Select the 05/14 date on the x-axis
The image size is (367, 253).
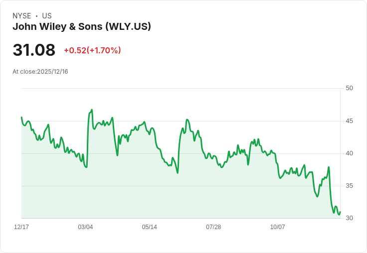coord(150,227)
